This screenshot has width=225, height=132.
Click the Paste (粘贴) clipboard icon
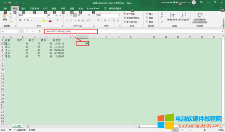pos(5,17)
